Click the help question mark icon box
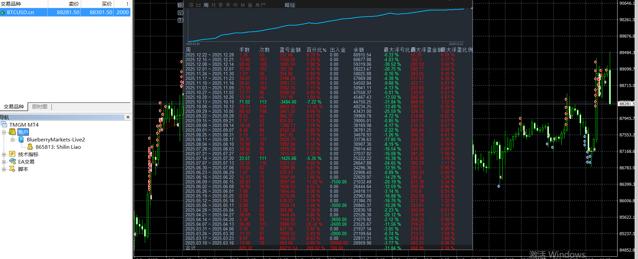This screenshot has width=638, height=259. coord(180,20)
